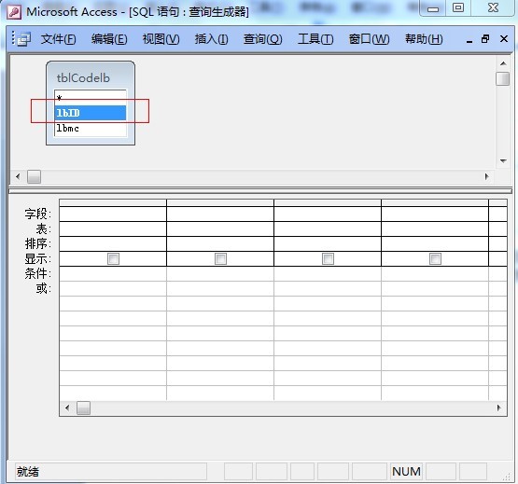Open the 视图(V) menu
Image resolution: width=518 pixels, height=484 pixels.
[161, 39]
